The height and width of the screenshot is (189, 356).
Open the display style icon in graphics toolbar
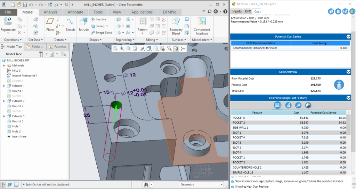[149, 48]
